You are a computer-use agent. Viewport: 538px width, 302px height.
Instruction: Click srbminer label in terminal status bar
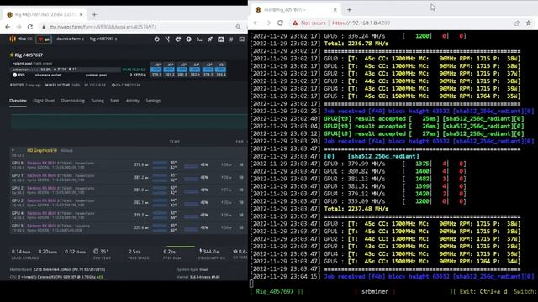375,291
